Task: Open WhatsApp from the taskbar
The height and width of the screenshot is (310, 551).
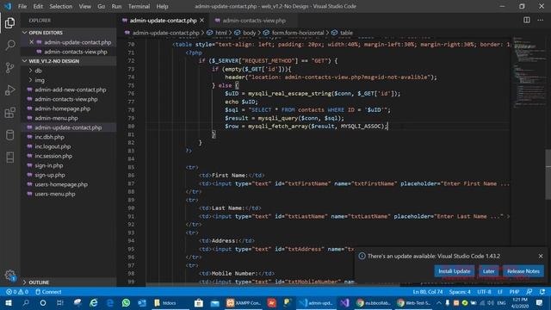Action: [126, 302]
